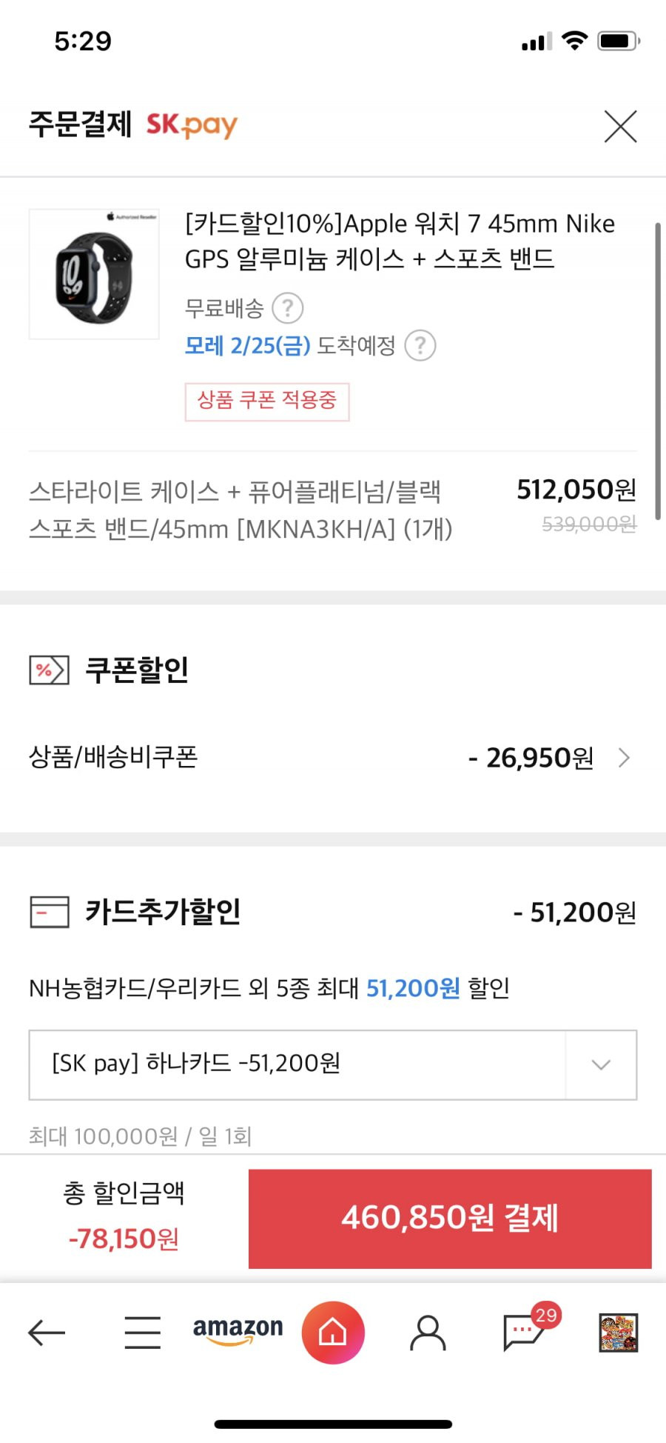Tap the free shipping help question mark
Screen dimensions: 666x1443
(288, 308)
